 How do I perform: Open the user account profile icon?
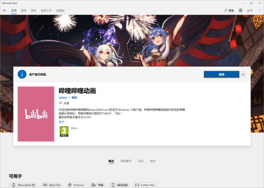pos(241,10)
